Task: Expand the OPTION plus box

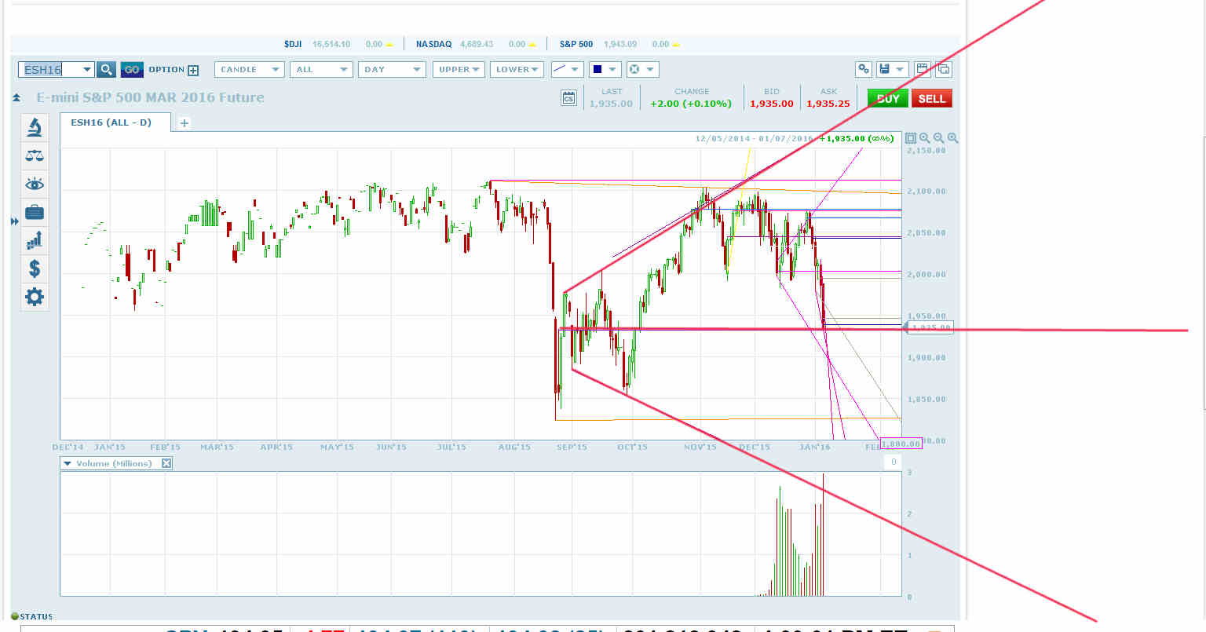Action: coord(193,70)
